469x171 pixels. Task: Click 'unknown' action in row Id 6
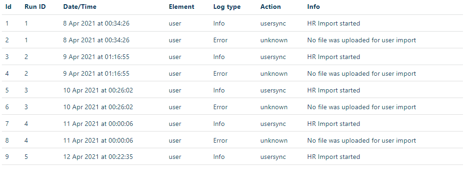pyautogui.click(x=274, y=107)
